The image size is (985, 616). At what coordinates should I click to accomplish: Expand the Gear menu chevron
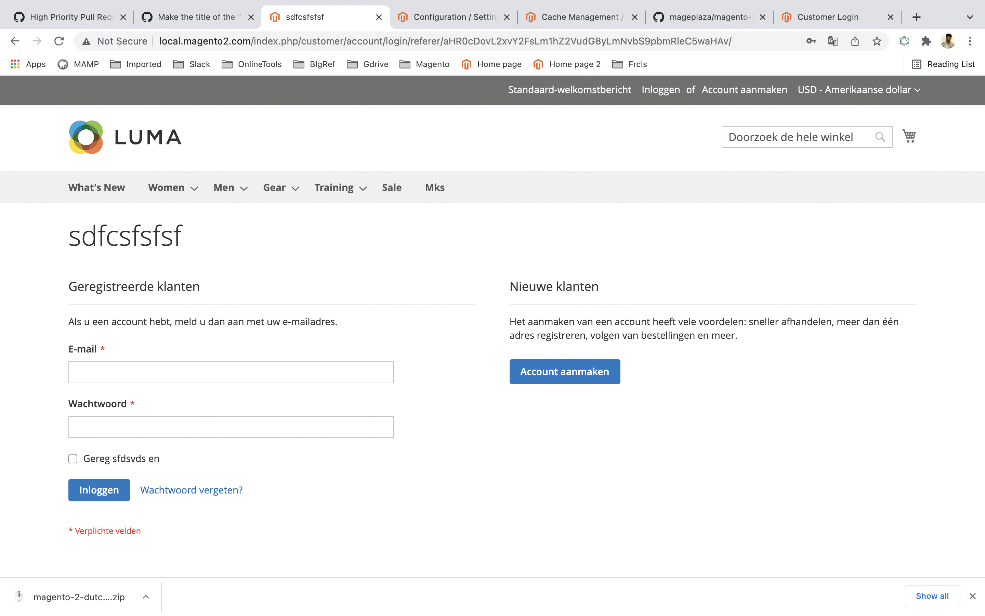click(x=295, y=188)
